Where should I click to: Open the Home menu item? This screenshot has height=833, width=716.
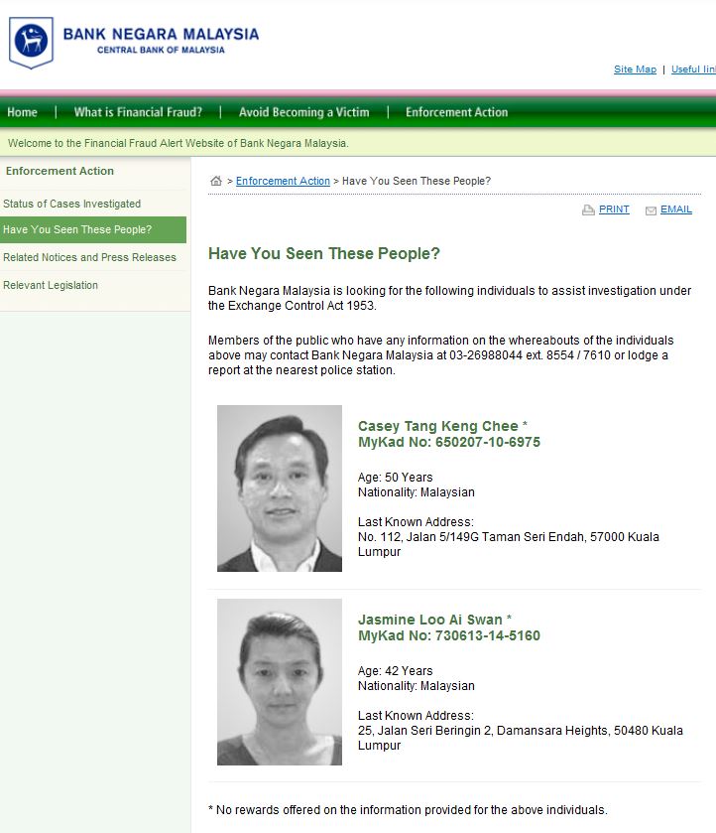click(x=22, y=112)
